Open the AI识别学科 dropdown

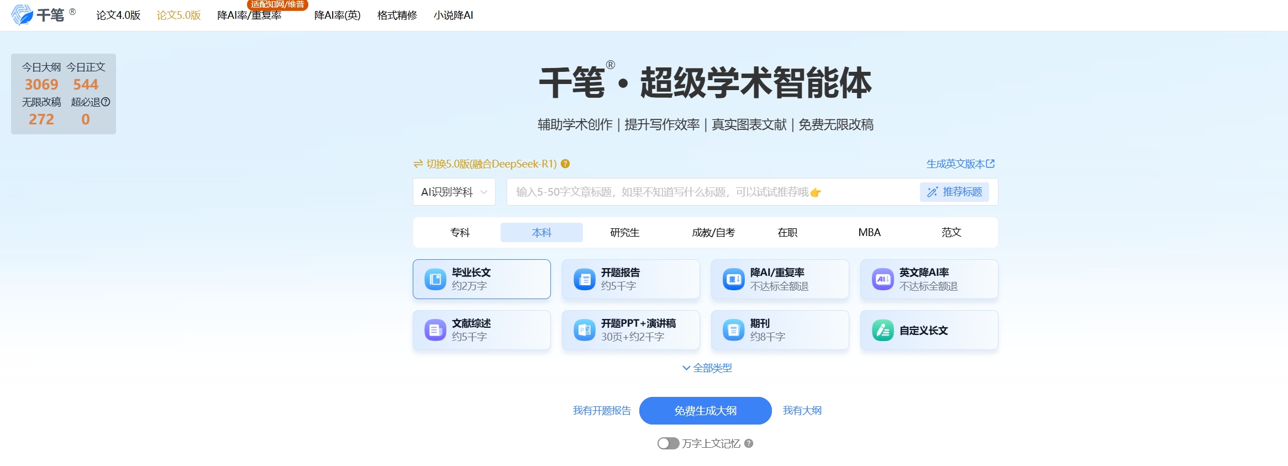pos(454,192)
